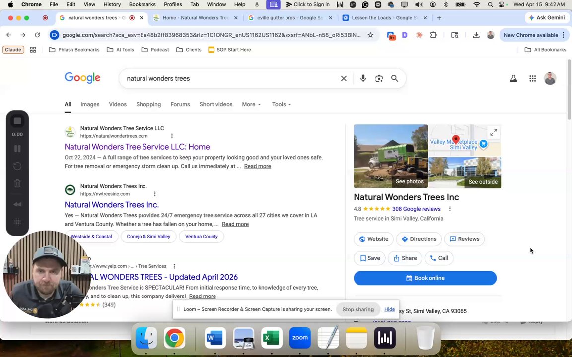
Task: Go back to the previous page
Action: (x=9, y=35)
